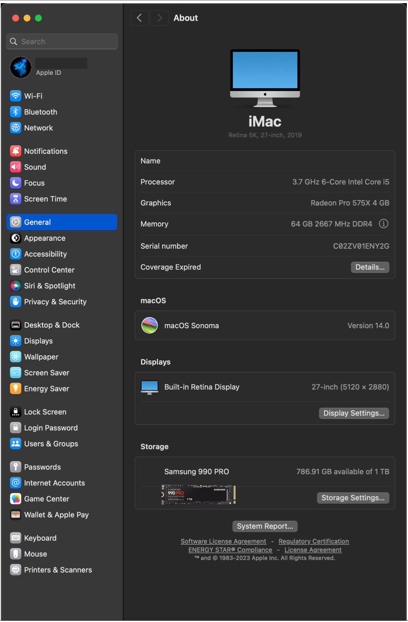Image resolution: width=408 pixels, height=622 pixels.
Task: Click 'Version 14.0' text
Action: [368, 325]
